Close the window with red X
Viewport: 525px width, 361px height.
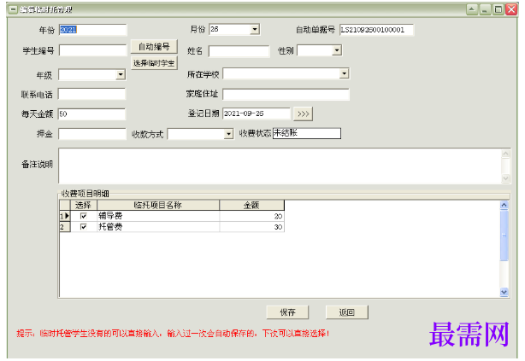(511, 9)
